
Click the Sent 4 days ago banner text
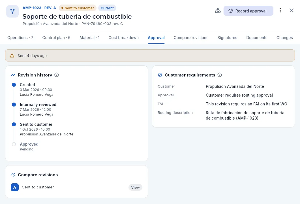click(32, 56)
